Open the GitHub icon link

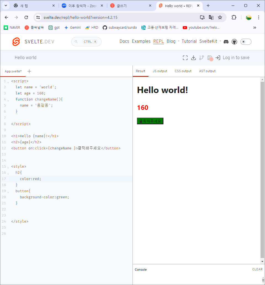pyautogui.click(x=234, y=42)
